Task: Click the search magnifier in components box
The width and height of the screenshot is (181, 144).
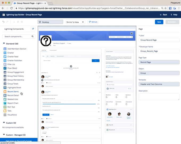Action: click(x=32, y=37)
